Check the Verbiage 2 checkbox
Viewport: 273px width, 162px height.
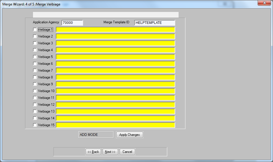pos(35,36)
